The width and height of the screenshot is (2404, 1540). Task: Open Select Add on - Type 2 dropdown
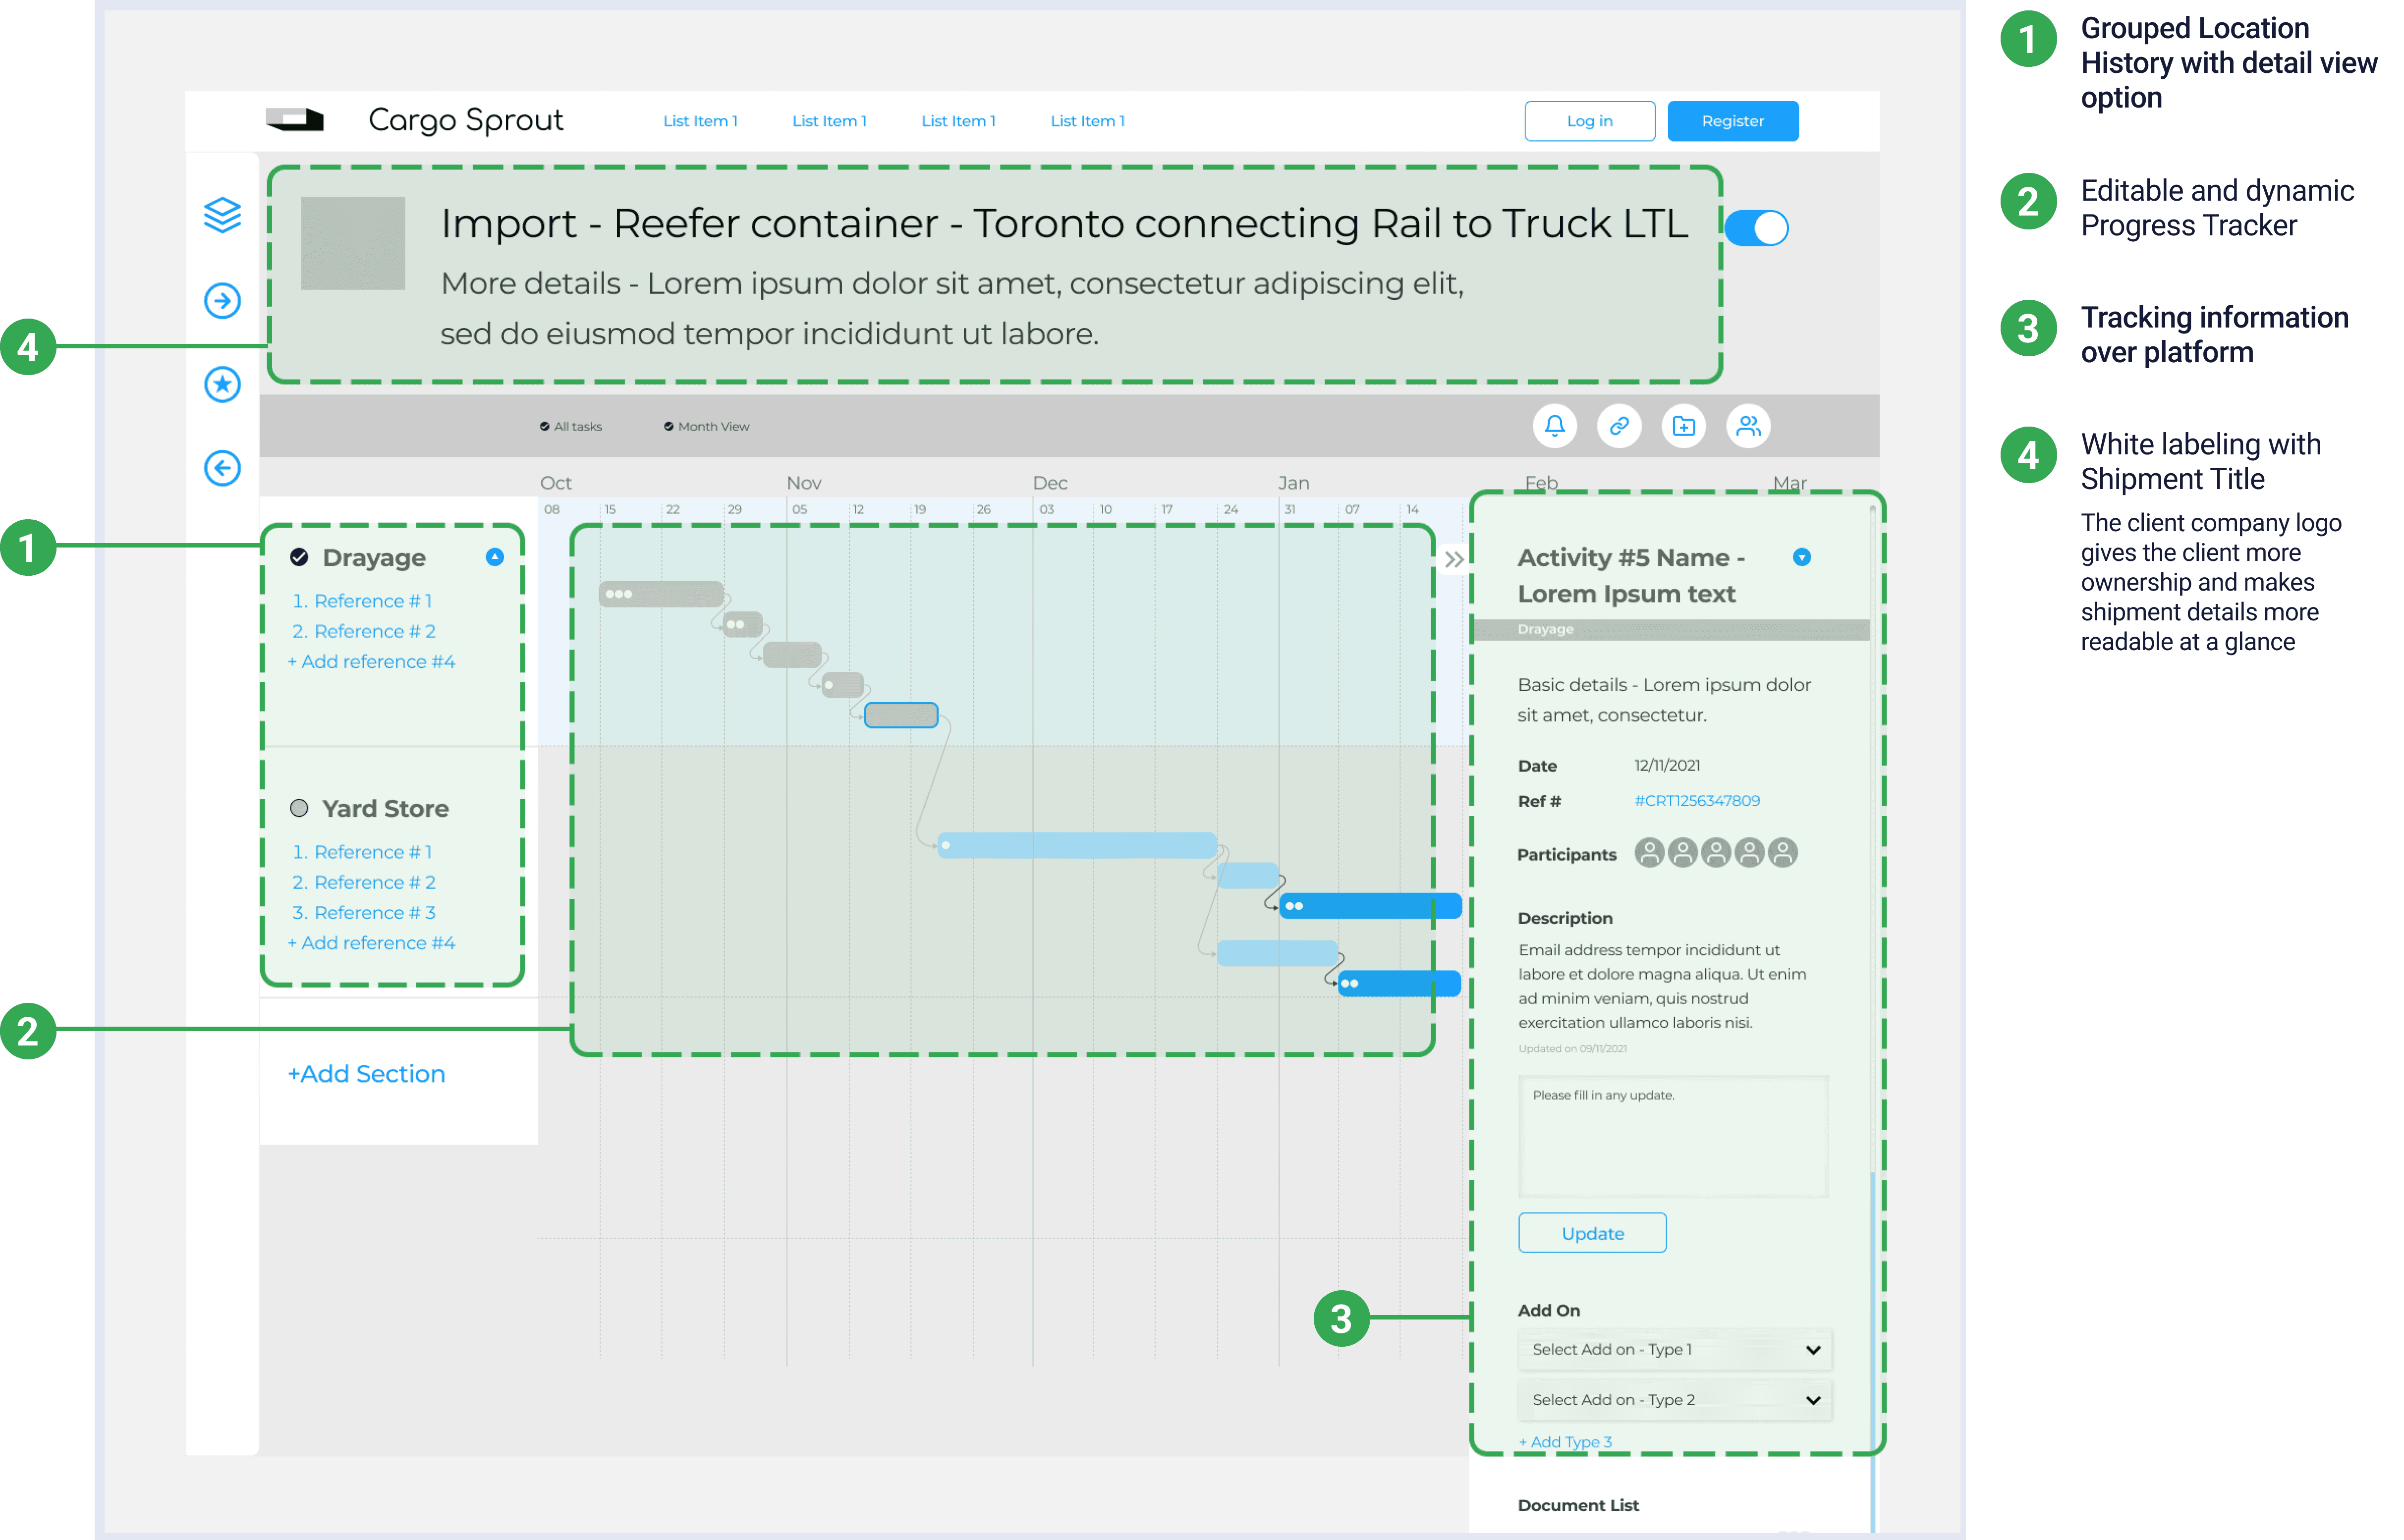pyautogui.click(x=1674, y=1400)
